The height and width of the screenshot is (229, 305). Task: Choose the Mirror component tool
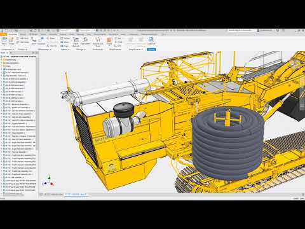65,42
